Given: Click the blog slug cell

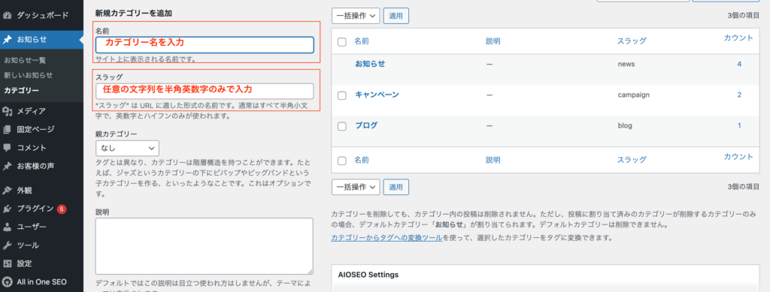Looking at the screenshot, I should pyautogui.click(x=625, y=125).
